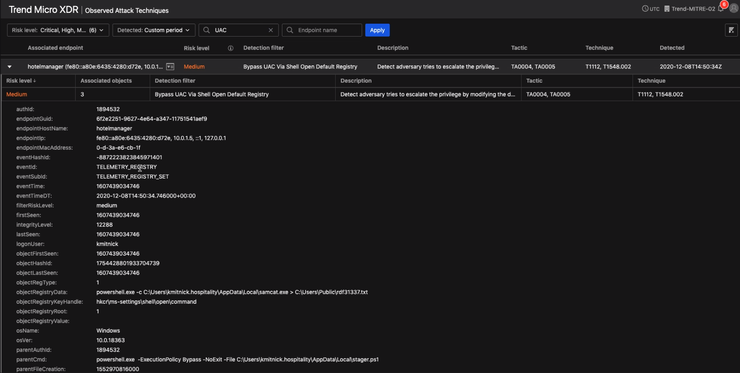The image size is (740, 373).
Task: Click the Risk level info icon
Action: point(231,48)
